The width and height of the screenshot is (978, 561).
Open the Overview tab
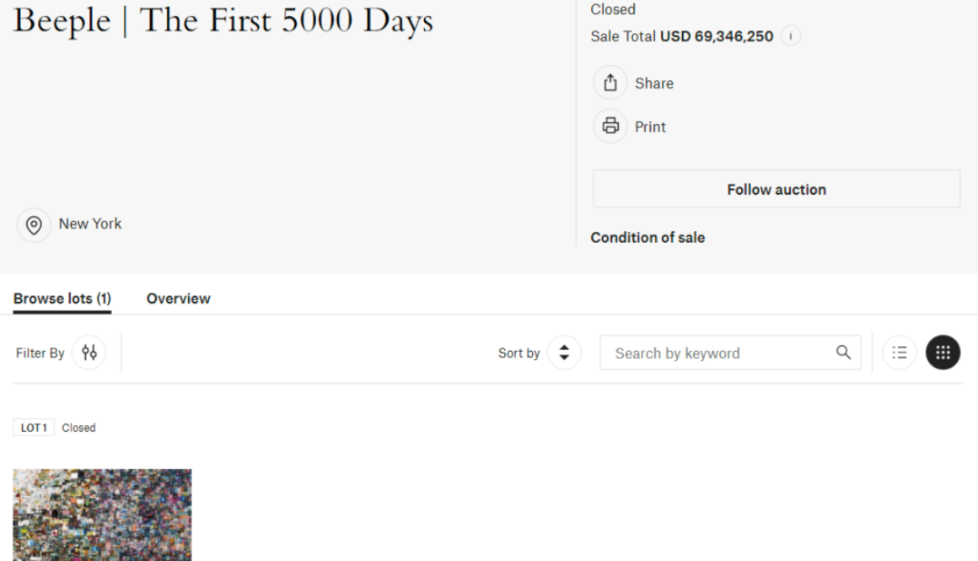pos(179,299)
